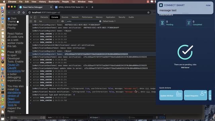Toggle the device toolbar icon in DevTools
215x121 pixels.
[35, 17]
